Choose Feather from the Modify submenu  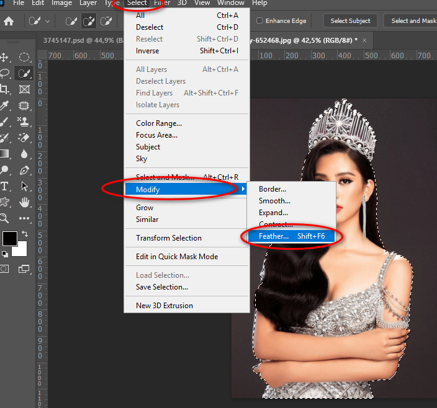274,236
